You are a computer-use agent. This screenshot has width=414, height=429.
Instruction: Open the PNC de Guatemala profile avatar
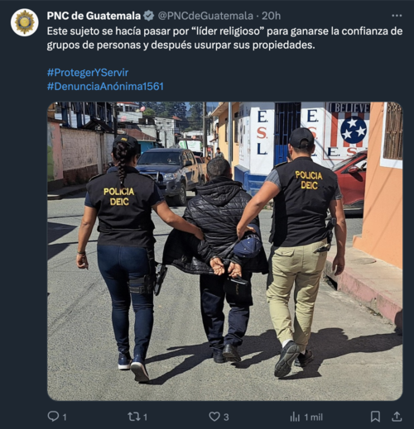tap(25, 22)
